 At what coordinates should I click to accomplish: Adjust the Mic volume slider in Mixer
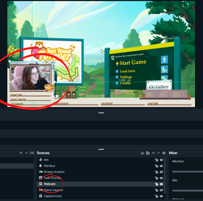(188, 191)
